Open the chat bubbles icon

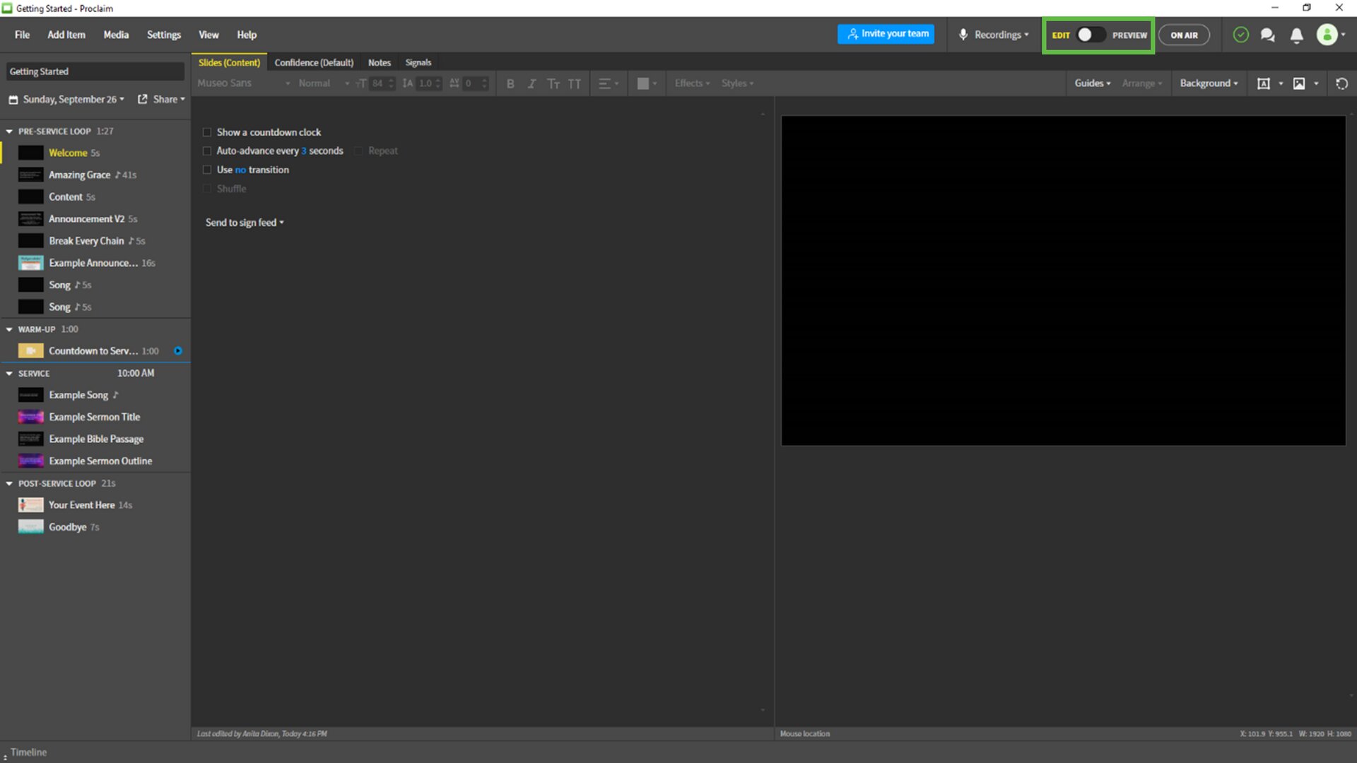tap(1267, 35)
